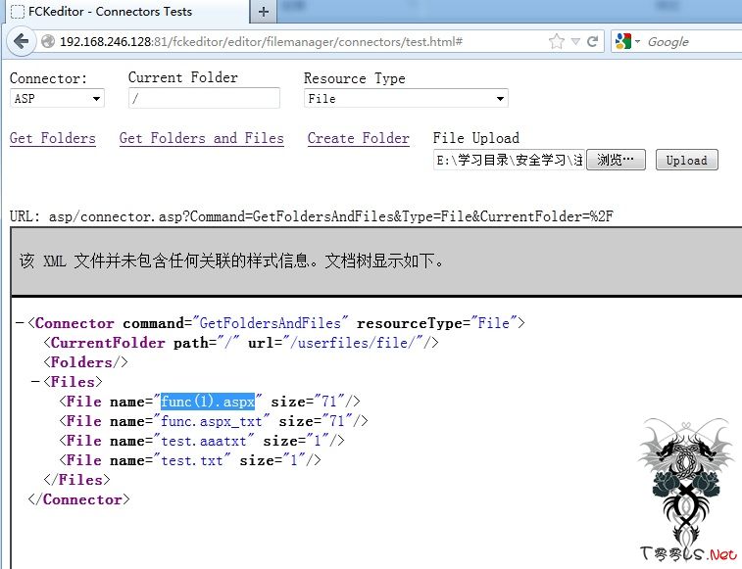Open the Resource Type File dropdown
742x569 pixels.
point(406,98)
